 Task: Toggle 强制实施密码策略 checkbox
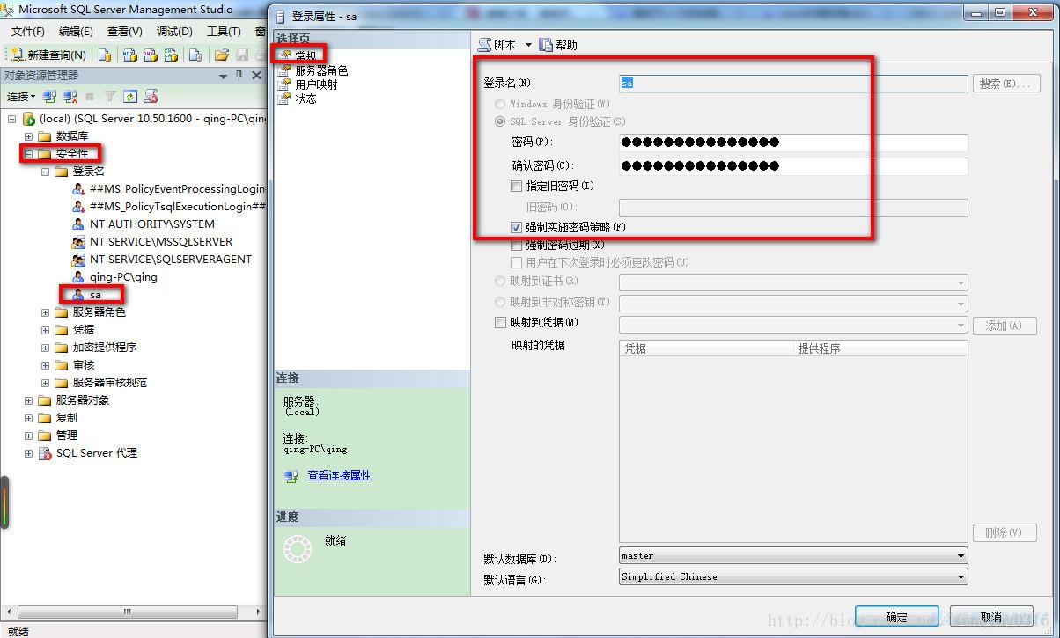[517, 227]
